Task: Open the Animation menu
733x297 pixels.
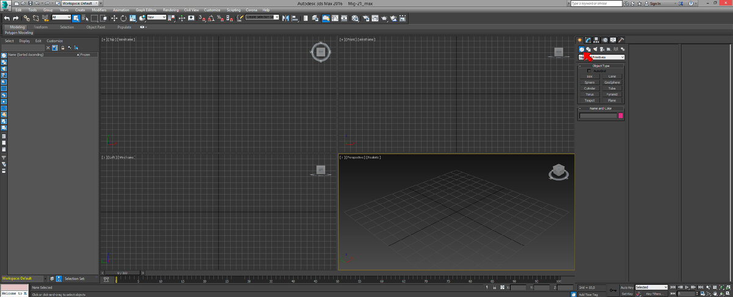Action: tap(121, 10)
